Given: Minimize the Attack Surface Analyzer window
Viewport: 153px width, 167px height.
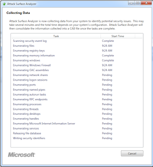Looking at the screenshot, I should pos(131,3).
